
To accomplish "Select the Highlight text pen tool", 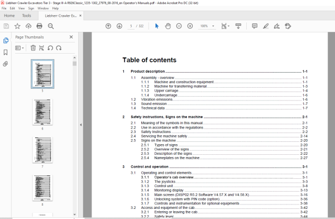I will click(266, 26).
